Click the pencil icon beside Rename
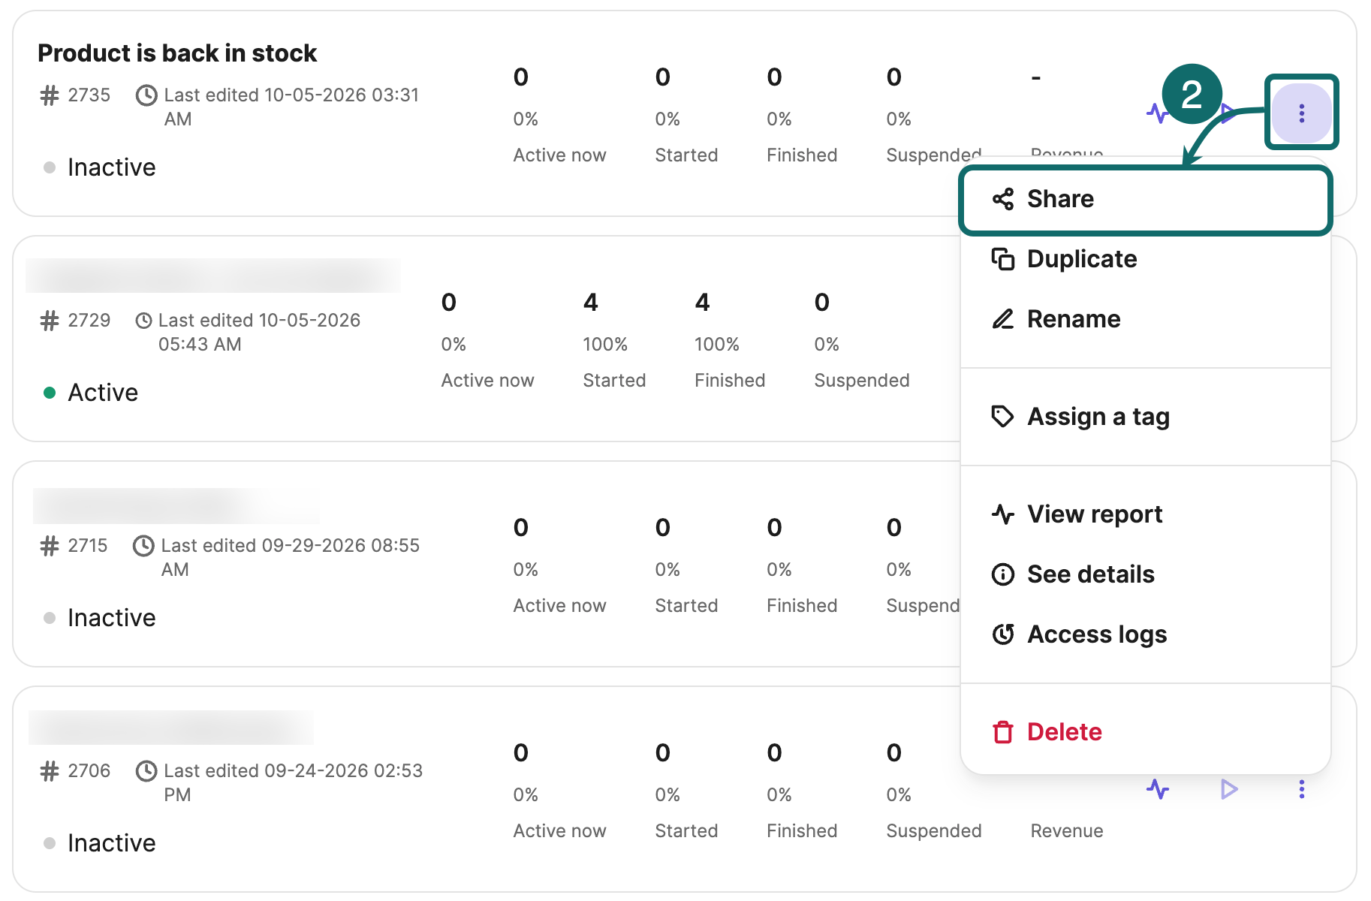Viewport: 1371px width, 901px height. pos(1003,319)
